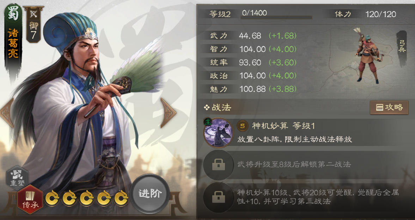Viewport: 415px width, 220px height.
Task: Go to next general with right arrow
Action: 168,113
